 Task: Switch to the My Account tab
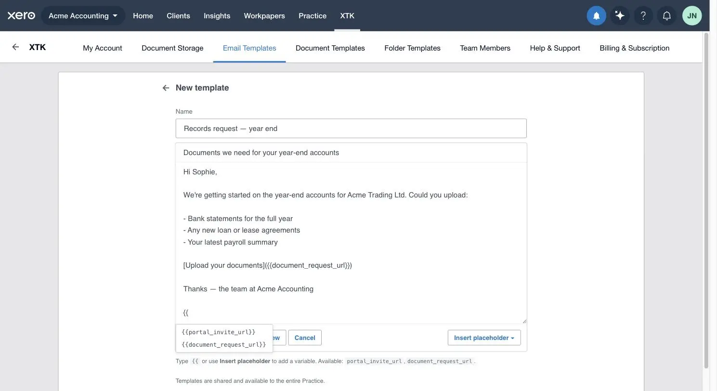point(103,48)
